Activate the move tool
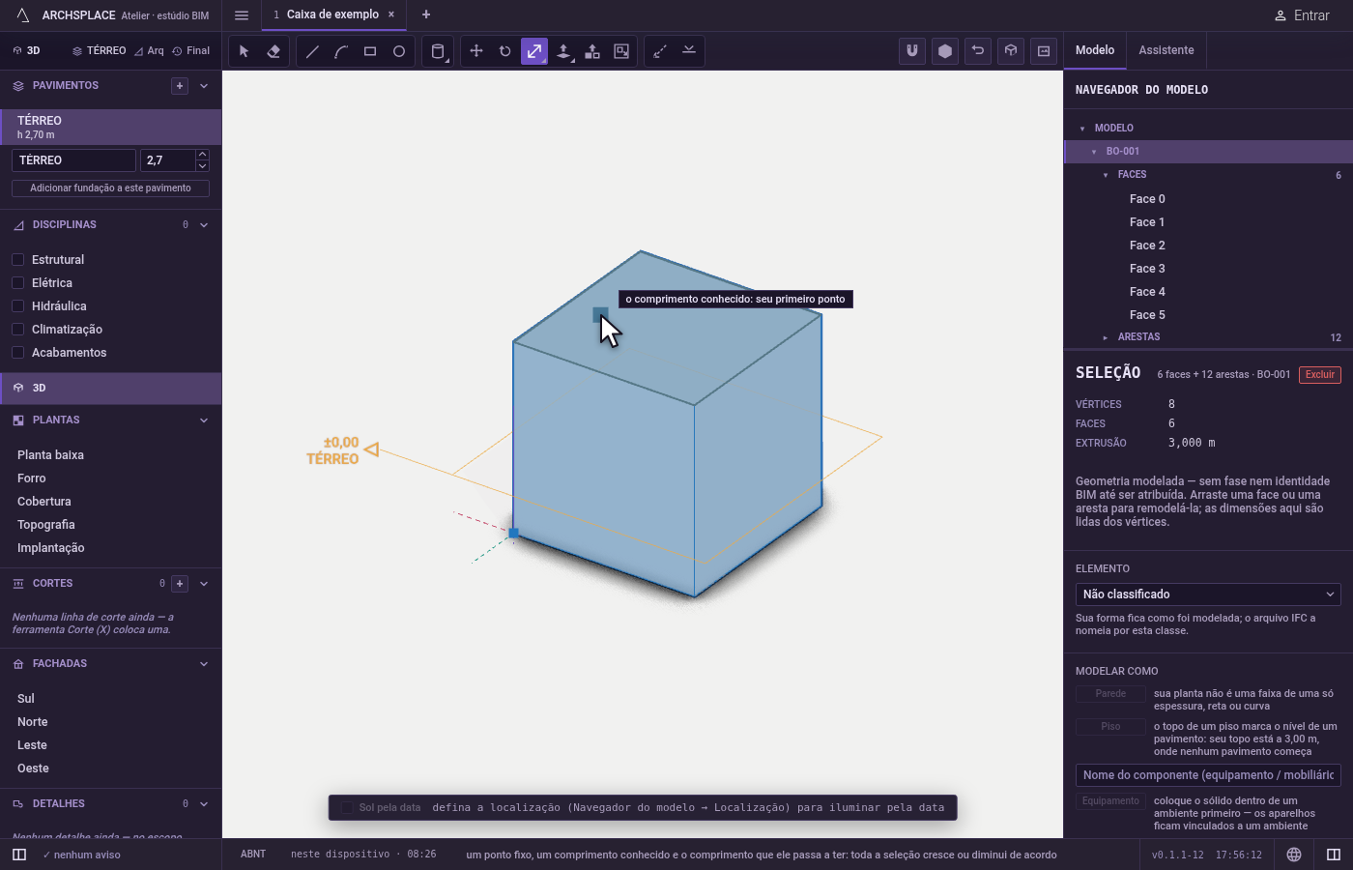Viewport: 1353px width, 870px height. pyautogui.click(x=476, y=51)
